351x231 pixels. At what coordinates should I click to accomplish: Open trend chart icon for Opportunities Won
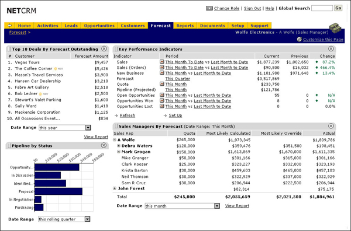[x=162, y=101]
